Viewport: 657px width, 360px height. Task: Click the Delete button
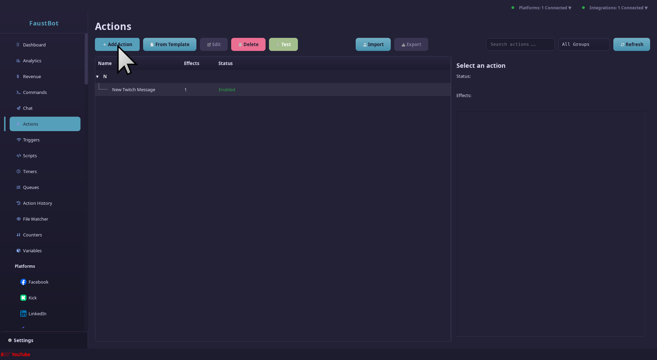(248, 44)
